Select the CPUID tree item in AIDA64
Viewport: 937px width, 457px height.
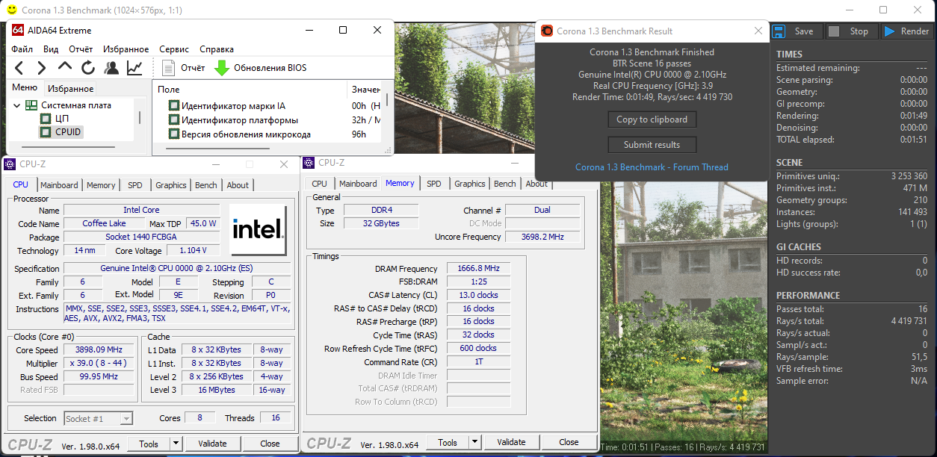67,132
